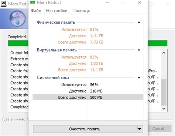Select the Доступно 1,83 ГБ row
The width and height of the screenshot is (175, 136).
click(88, 63)
